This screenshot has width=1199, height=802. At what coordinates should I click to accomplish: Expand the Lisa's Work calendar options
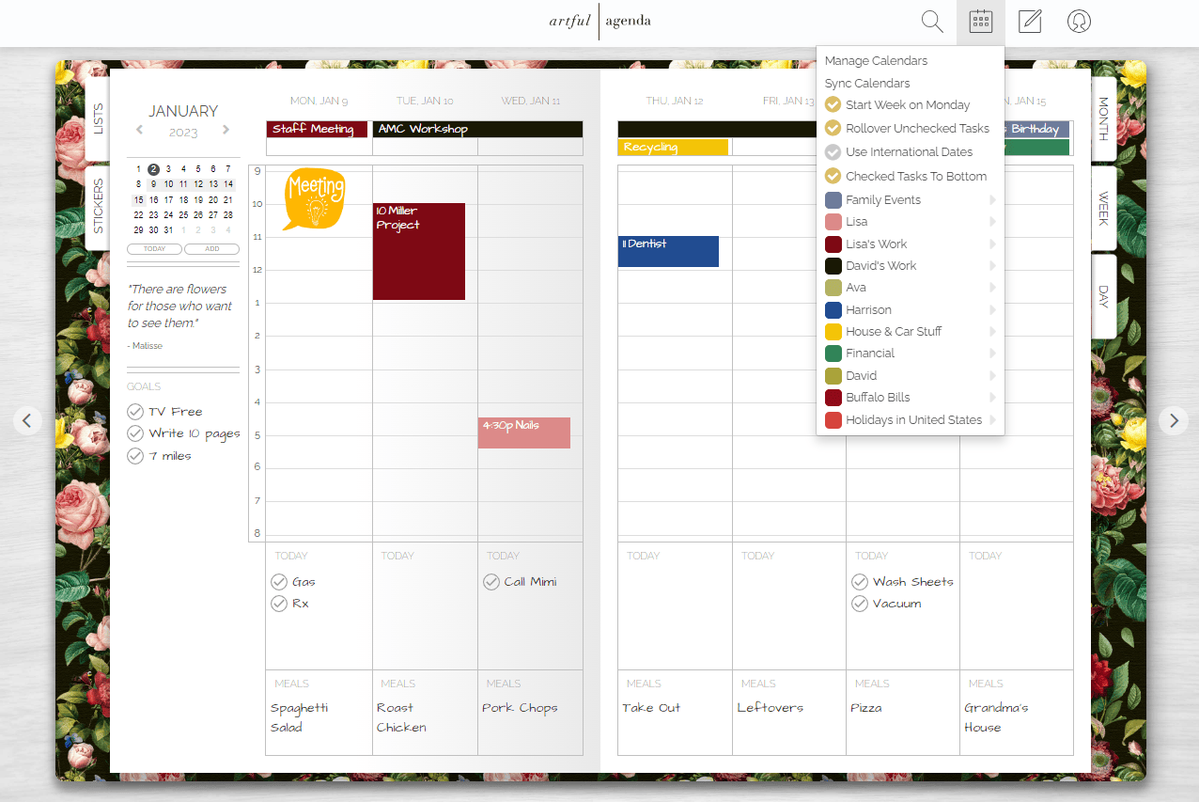pyautogui.click(x=993, y=244)
